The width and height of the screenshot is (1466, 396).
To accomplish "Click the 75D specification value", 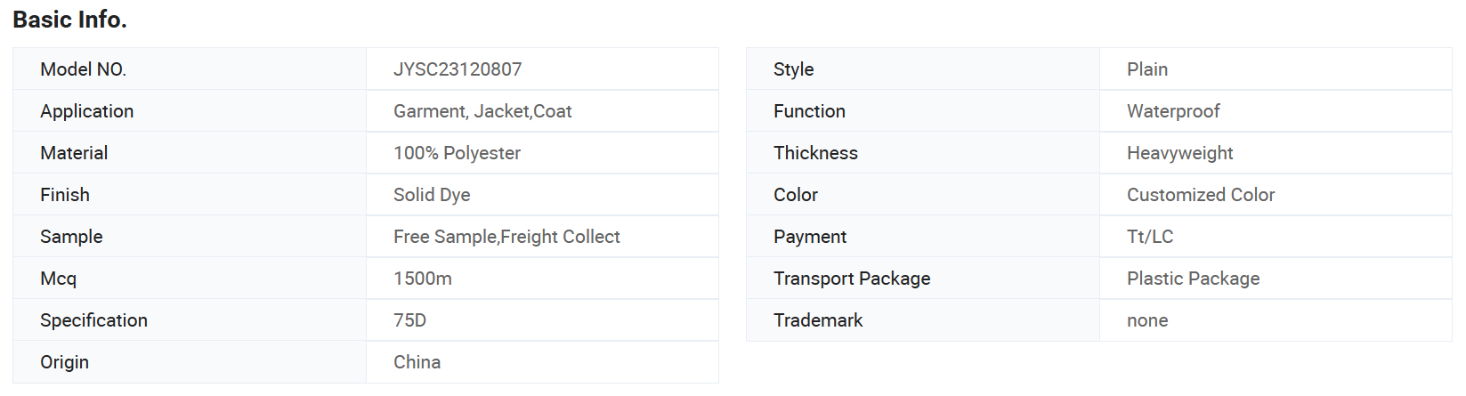I will [409, 320].
